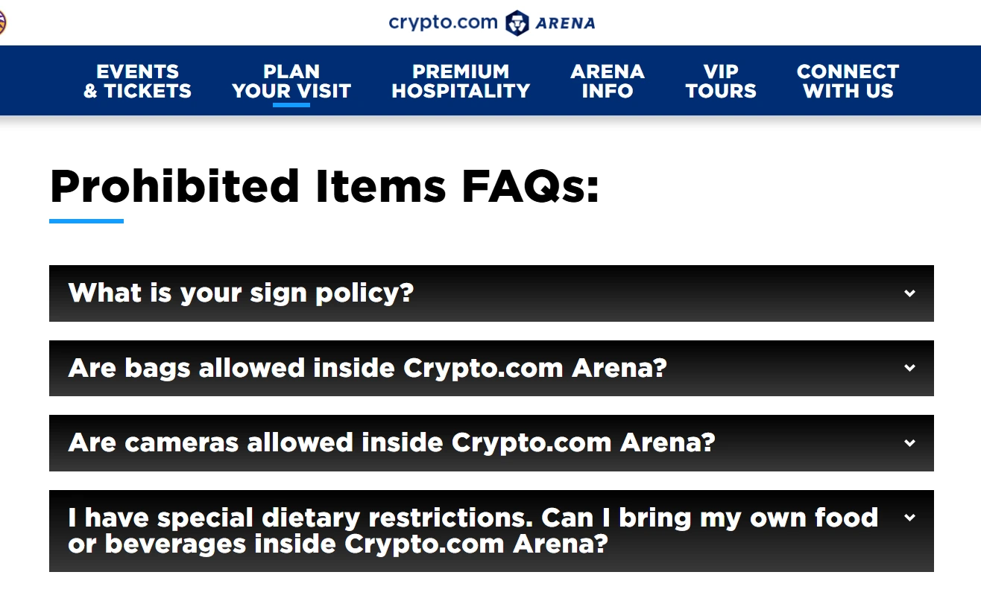Click the 'ARENA' word in header logo
The image size is (981, 607).
566,23
